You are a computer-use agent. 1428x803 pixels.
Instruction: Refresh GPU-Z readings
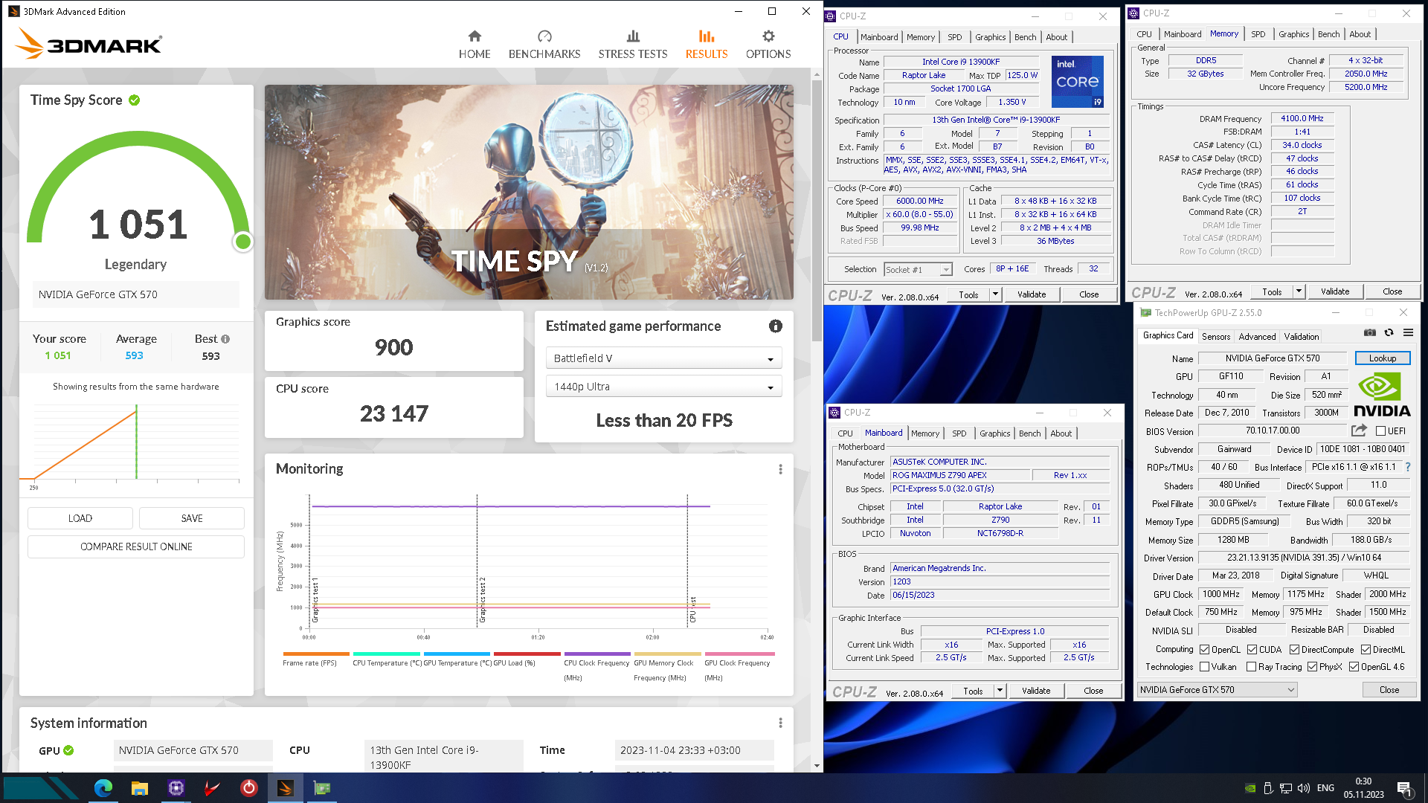1389,332
